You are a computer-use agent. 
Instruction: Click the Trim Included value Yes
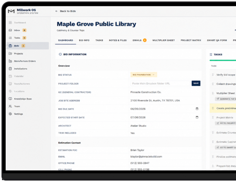(x=132, y=133)
